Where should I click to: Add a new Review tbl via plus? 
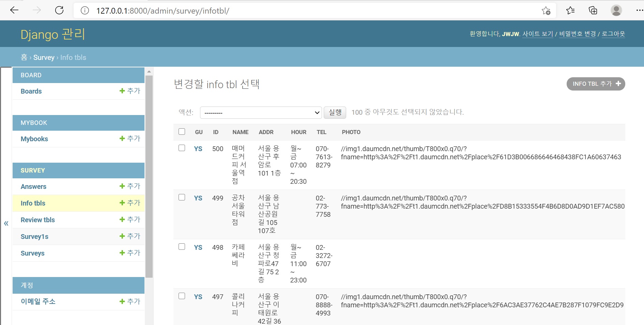[130, 220]
